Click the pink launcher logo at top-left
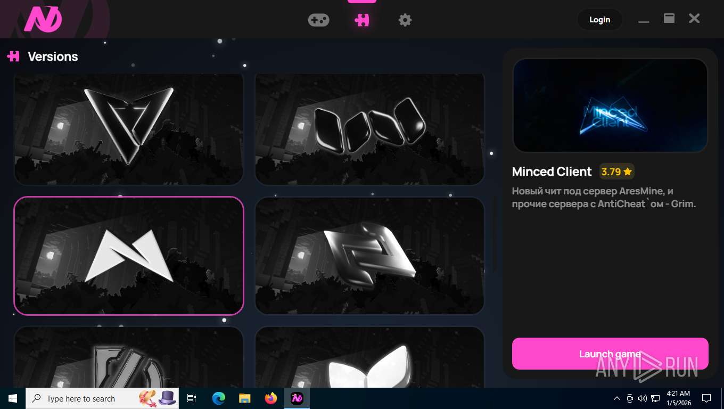724x409 pixels. pos(43,20)
